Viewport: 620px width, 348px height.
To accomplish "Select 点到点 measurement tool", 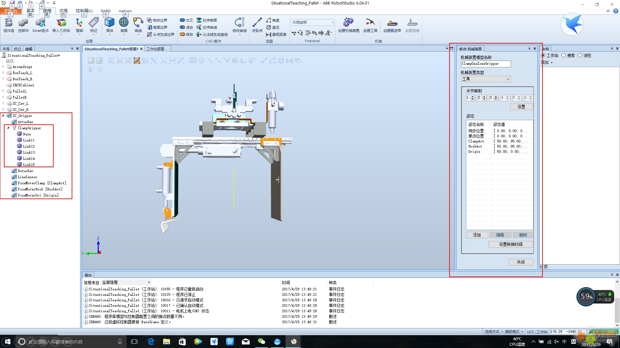I will tap(257, 25).
